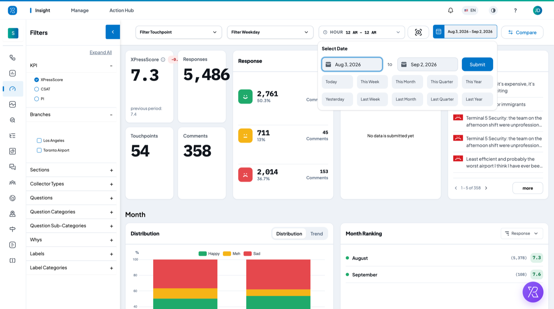Screen dimensions: 554x309
Task: Click the calendar icon on the date range
Action: [439, 32]
